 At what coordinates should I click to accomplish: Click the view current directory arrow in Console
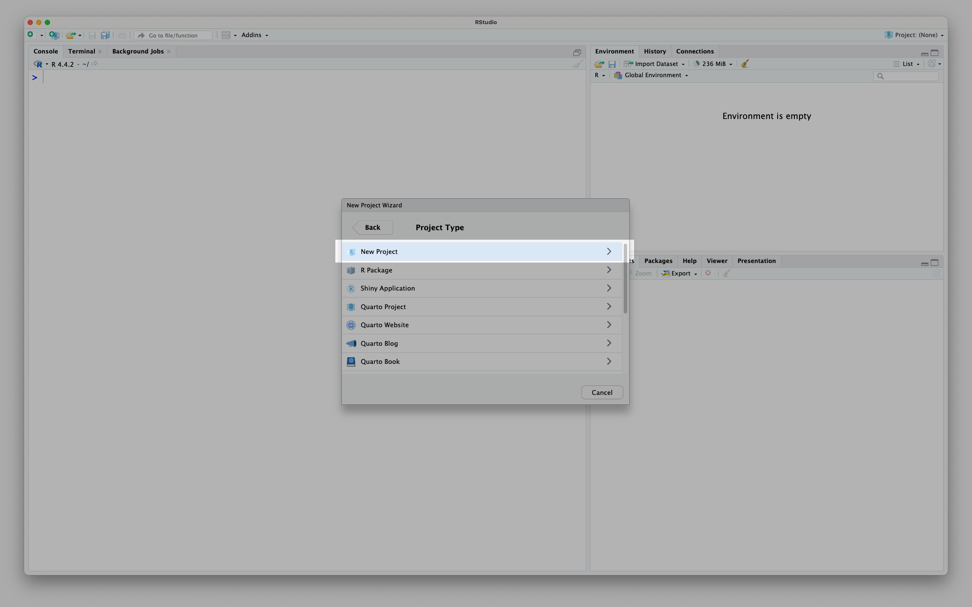[x=94, y=64]
